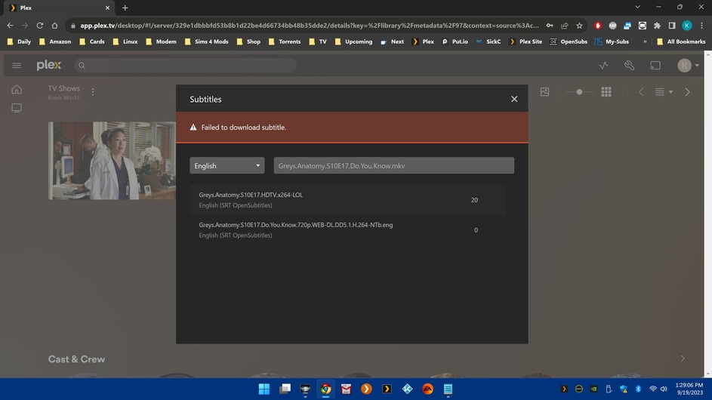Open list view options dropdown

point(664,92)
